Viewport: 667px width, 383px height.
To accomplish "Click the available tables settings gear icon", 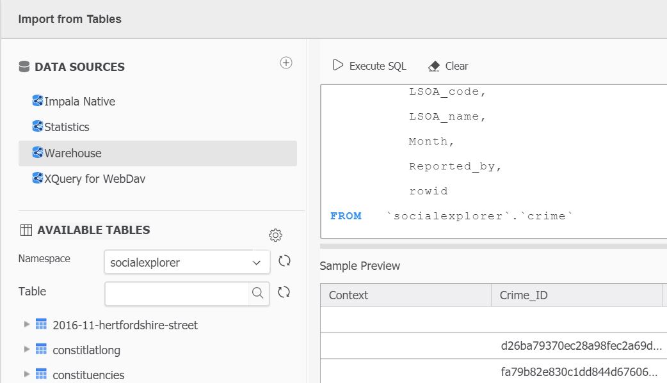I will point(275,235).
